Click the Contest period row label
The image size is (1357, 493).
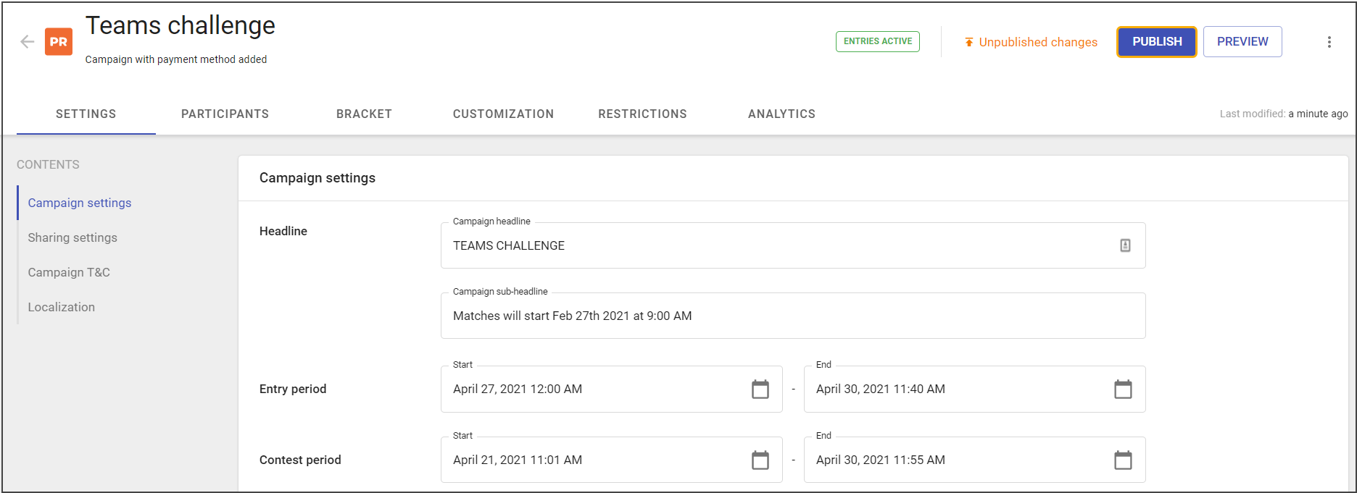coord(300,460)
